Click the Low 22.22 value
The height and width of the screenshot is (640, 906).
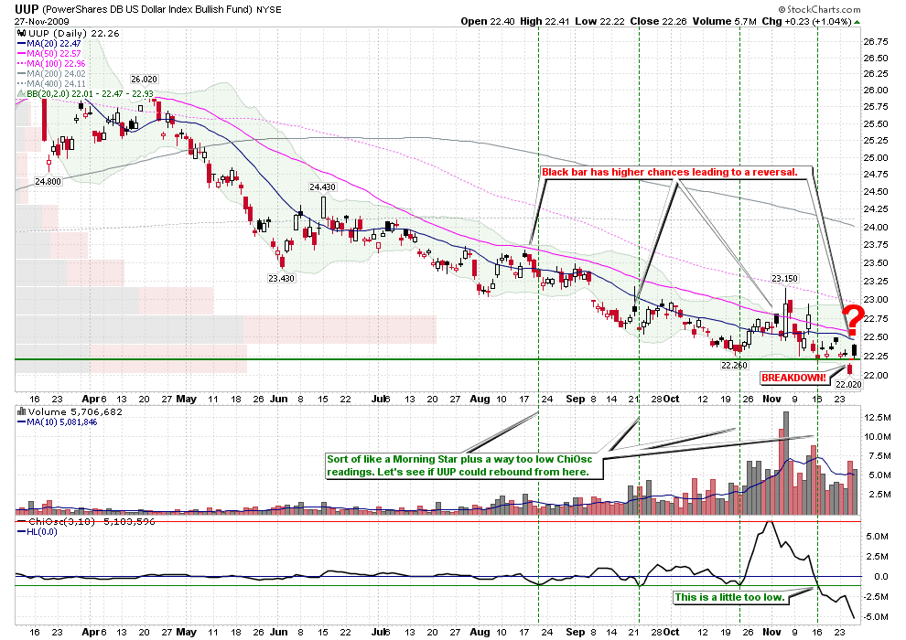pos(599,21)
